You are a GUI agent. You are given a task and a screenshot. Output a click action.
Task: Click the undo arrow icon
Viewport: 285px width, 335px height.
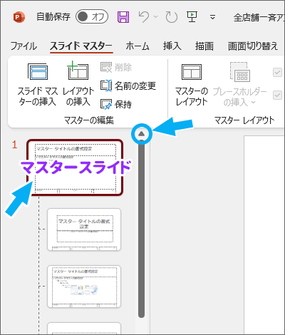point(144,17)
